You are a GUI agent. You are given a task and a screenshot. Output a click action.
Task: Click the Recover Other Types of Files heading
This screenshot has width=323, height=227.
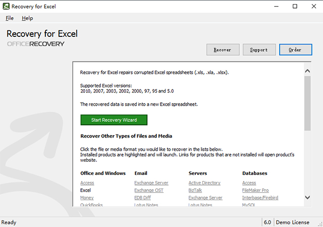[x=126, y=136]
